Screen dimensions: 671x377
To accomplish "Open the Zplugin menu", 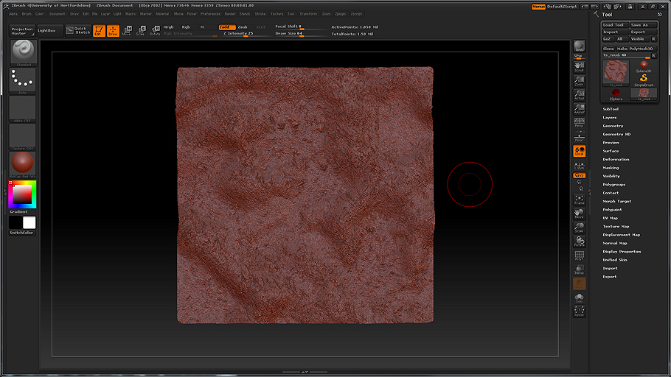I will click(x=340, y=14).
